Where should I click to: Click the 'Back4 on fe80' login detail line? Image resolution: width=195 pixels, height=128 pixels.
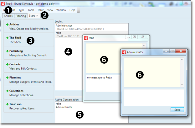tap(80, 29)
